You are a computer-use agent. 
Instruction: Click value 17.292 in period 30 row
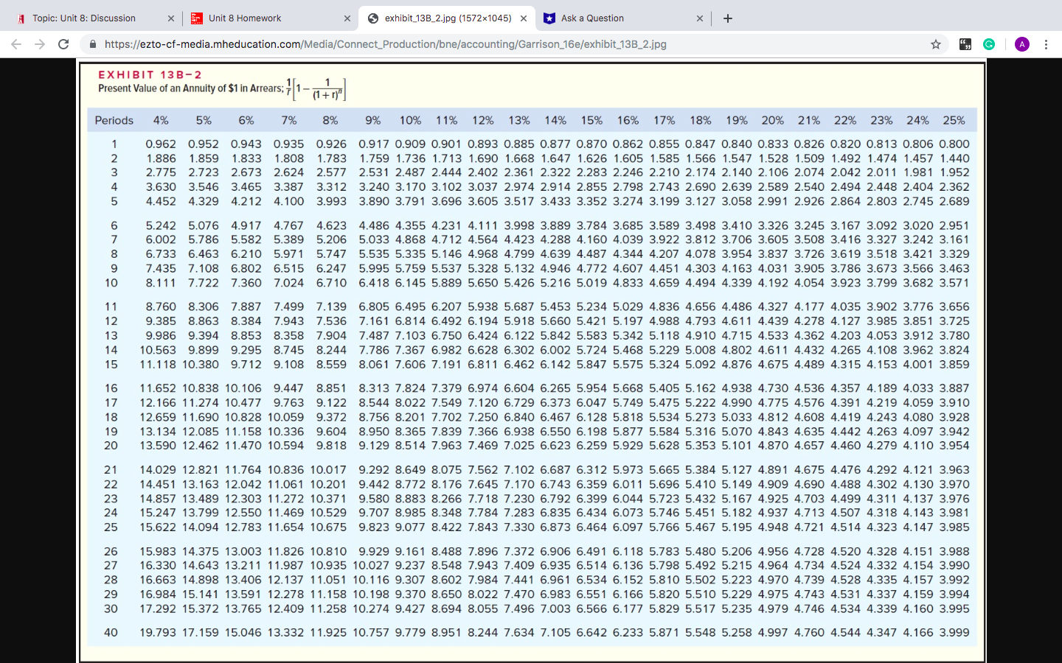coord(158,608)
